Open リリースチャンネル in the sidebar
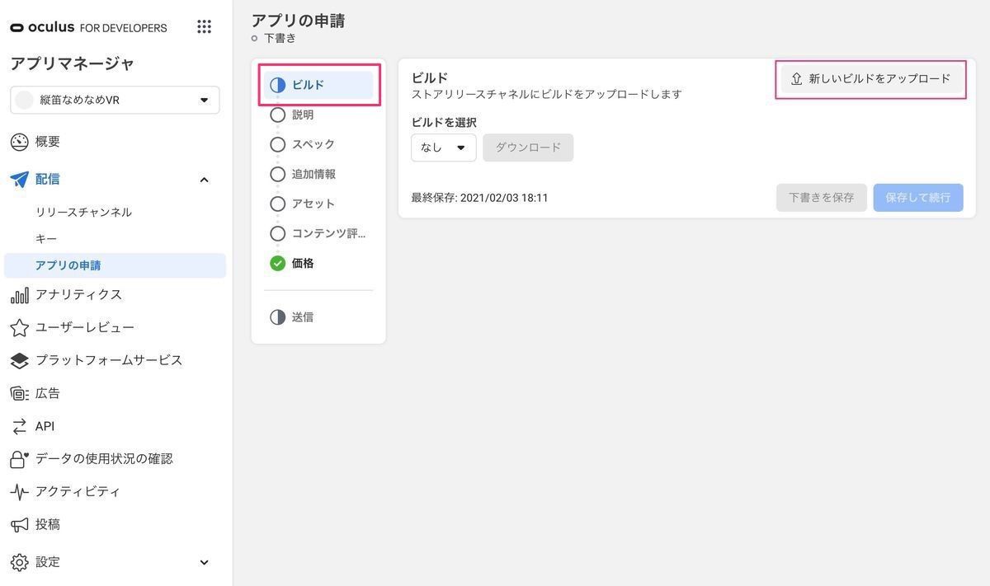 (83, 212)
